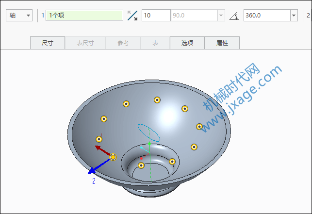The image size is (312, 214).
Task: Click the green axis handle point
Action: point(149,144)
